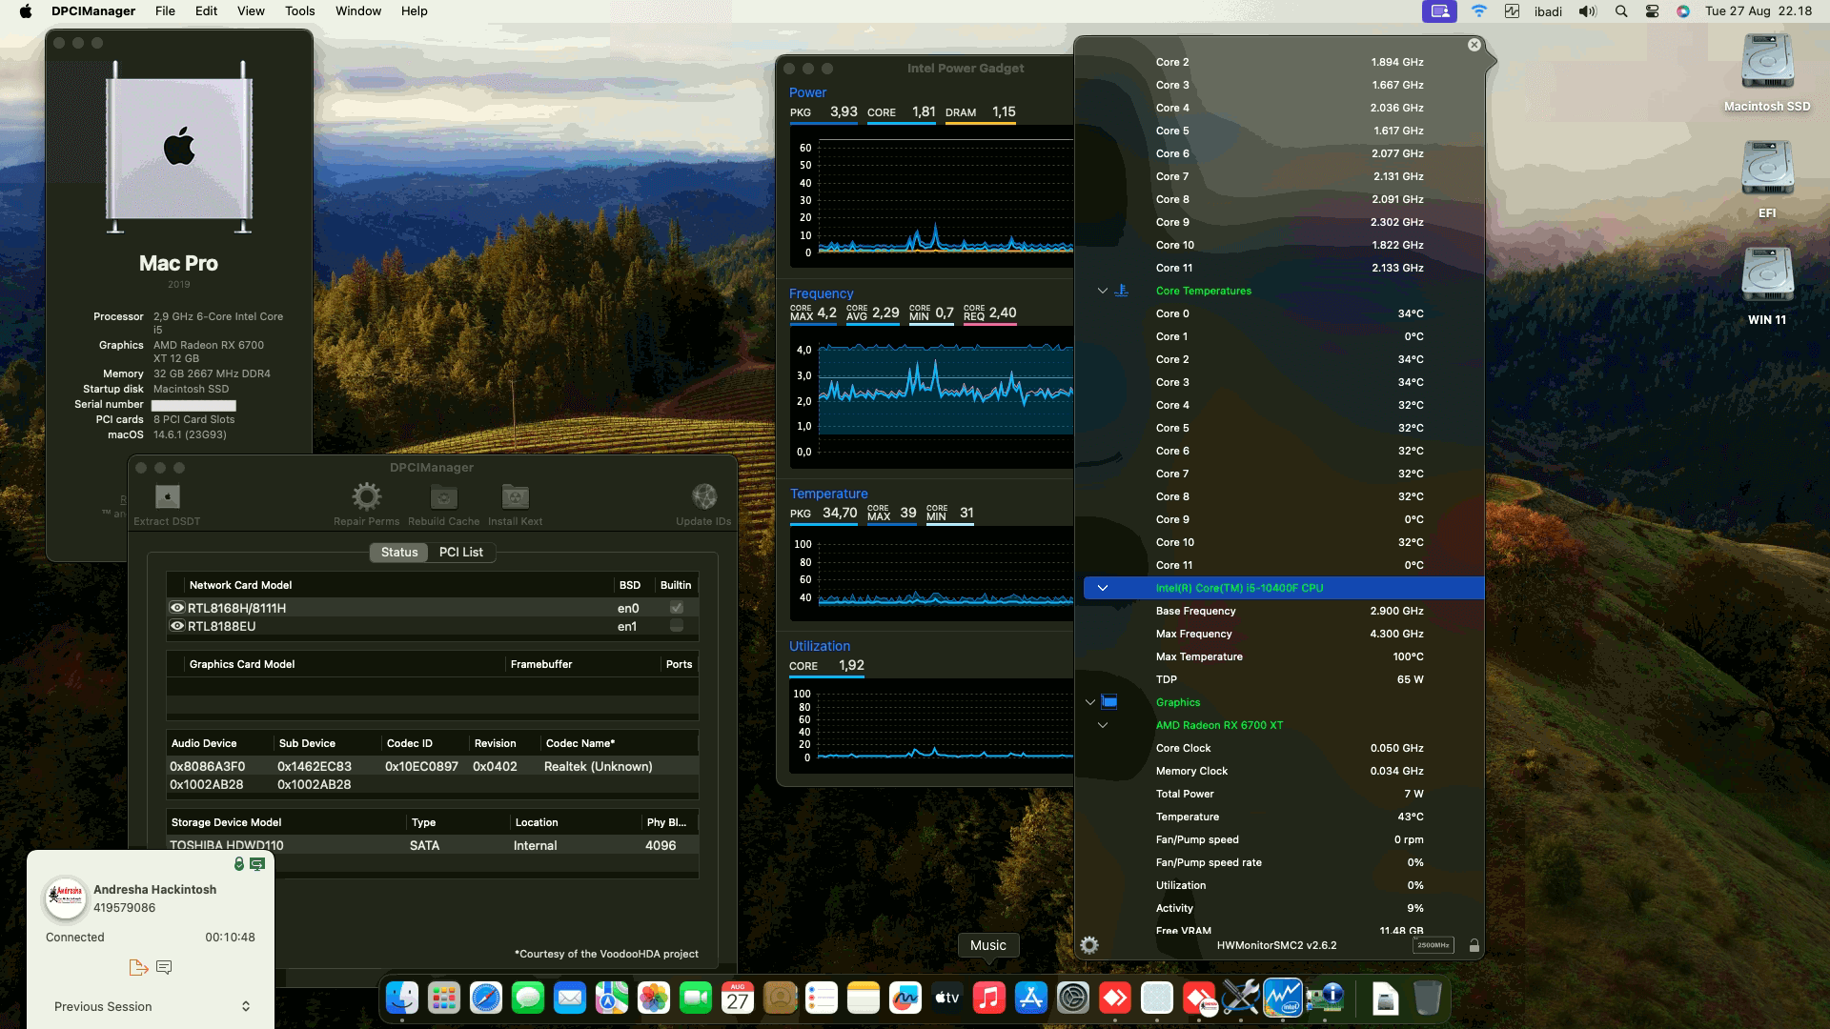Click the Wi-Fi menu bar icon

[1479, 11]
